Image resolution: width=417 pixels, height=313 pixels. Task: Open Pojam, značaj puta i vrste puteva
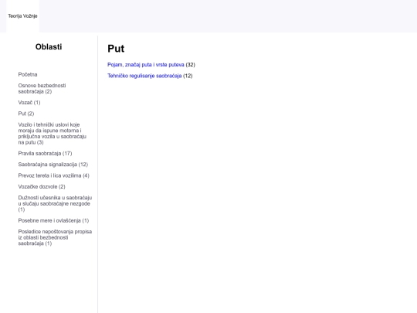coord(146,65)
